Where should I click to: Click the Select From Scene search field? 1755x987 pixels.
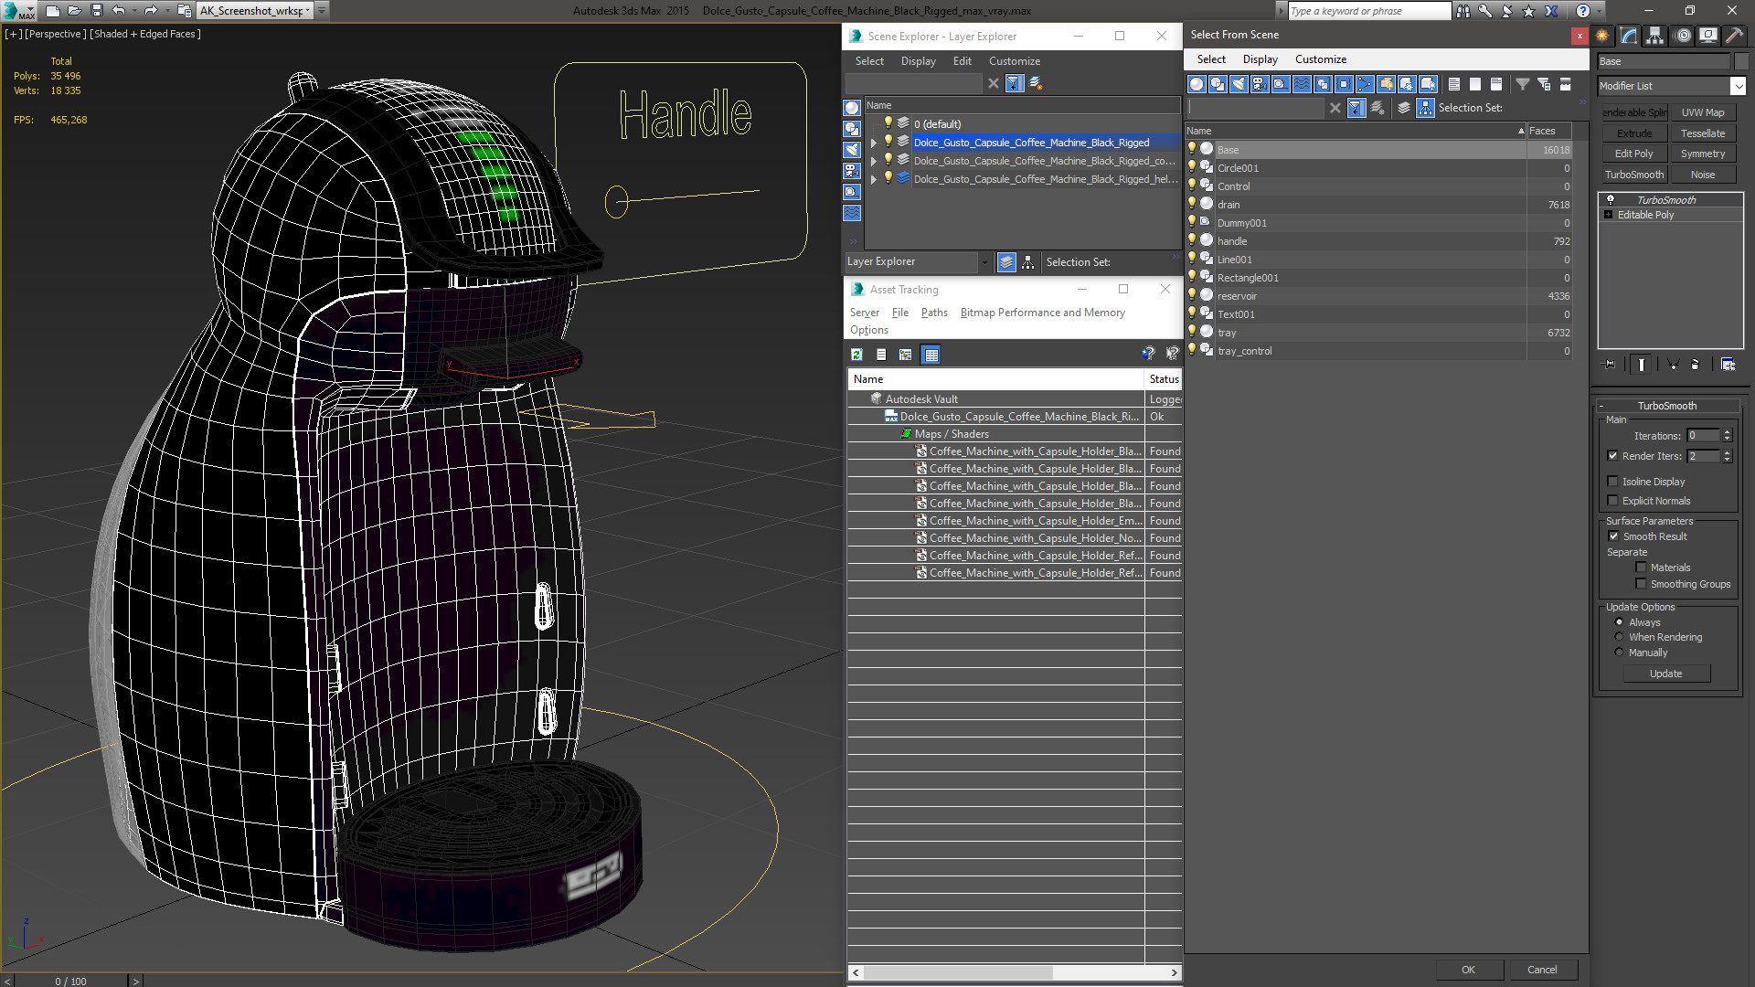(x=1256, y=108)
